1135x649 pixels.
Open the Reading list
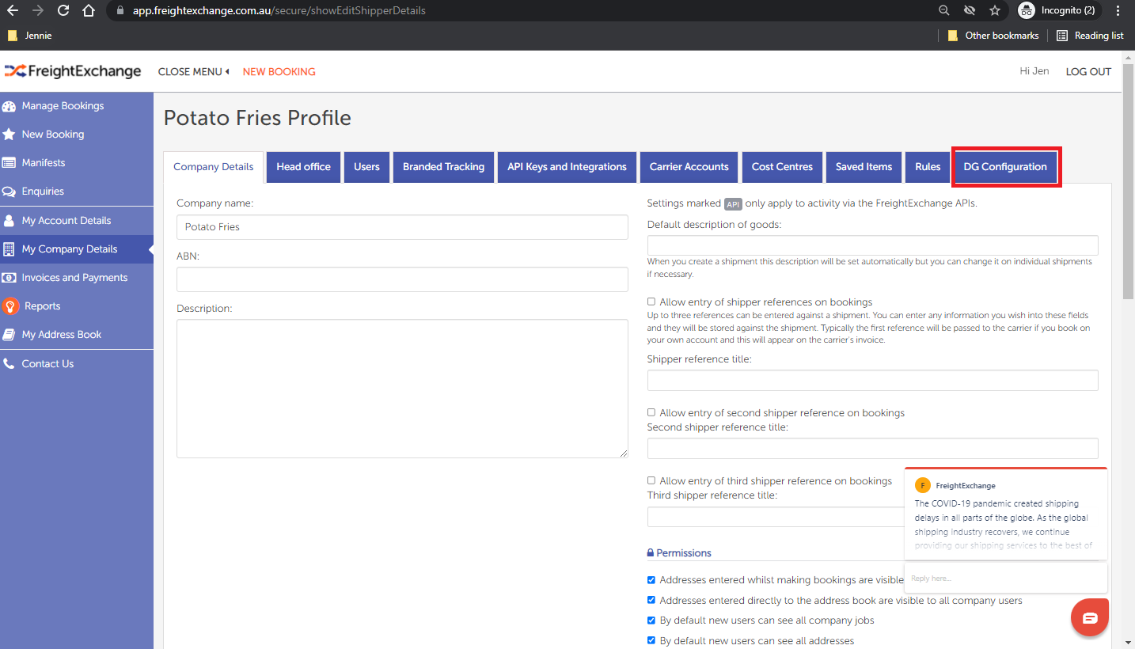tap(1090, 36)
